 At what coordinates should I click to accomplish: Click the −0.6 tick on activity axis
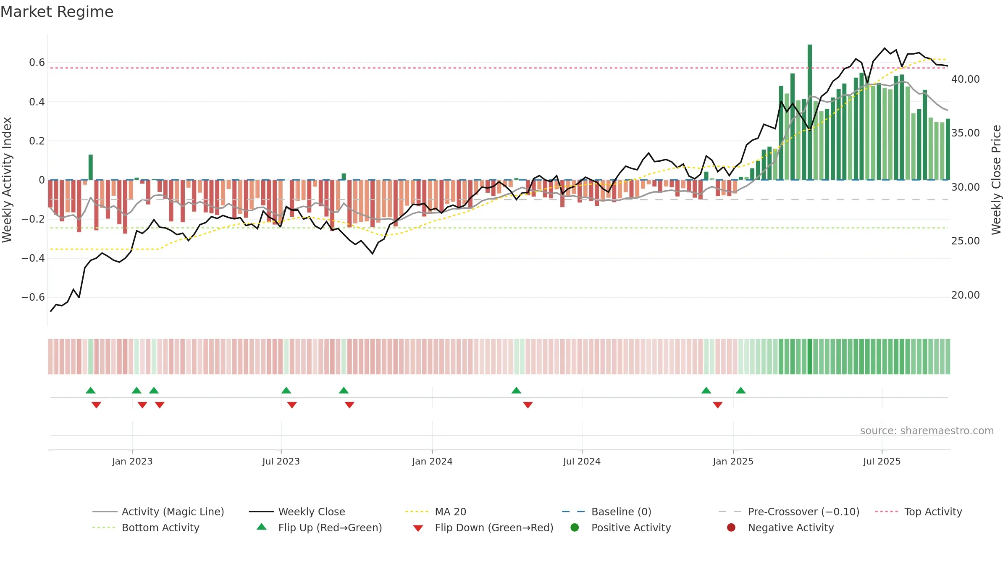click(x=33, y=297)
